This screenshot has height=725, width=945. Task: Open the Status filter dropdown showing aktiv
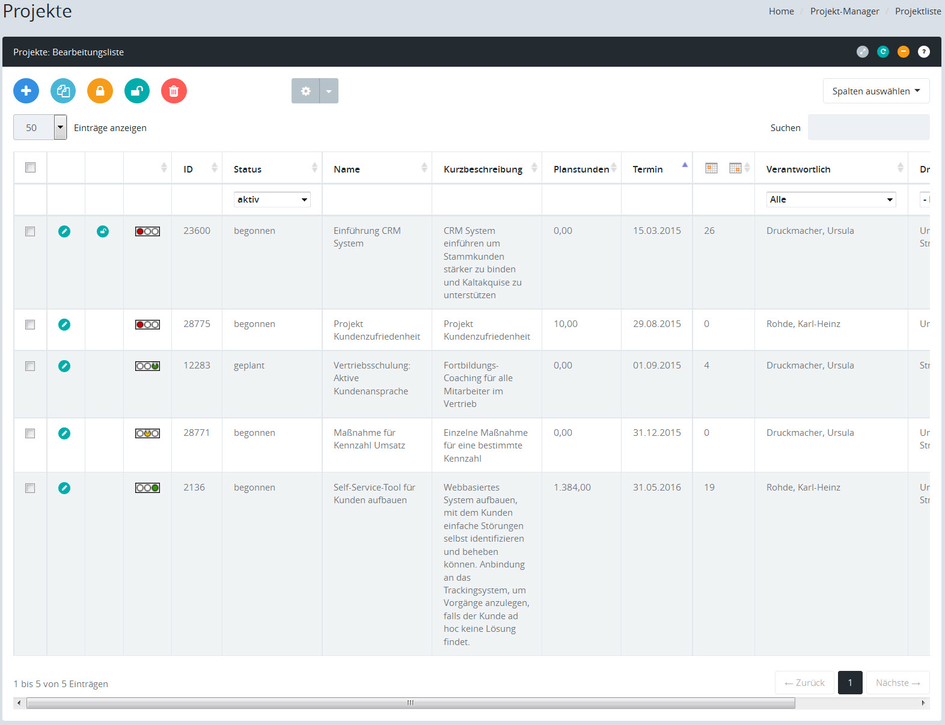coord(272,200)
